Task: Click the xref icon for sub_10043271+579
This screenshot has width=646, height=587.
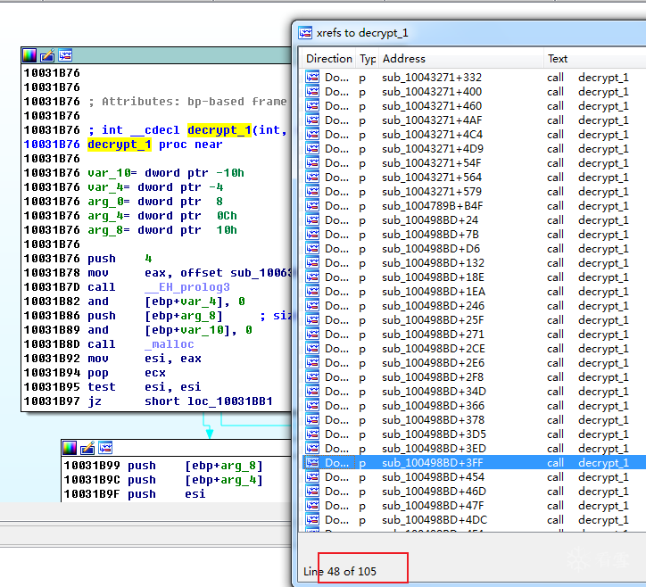Action: 312,192
